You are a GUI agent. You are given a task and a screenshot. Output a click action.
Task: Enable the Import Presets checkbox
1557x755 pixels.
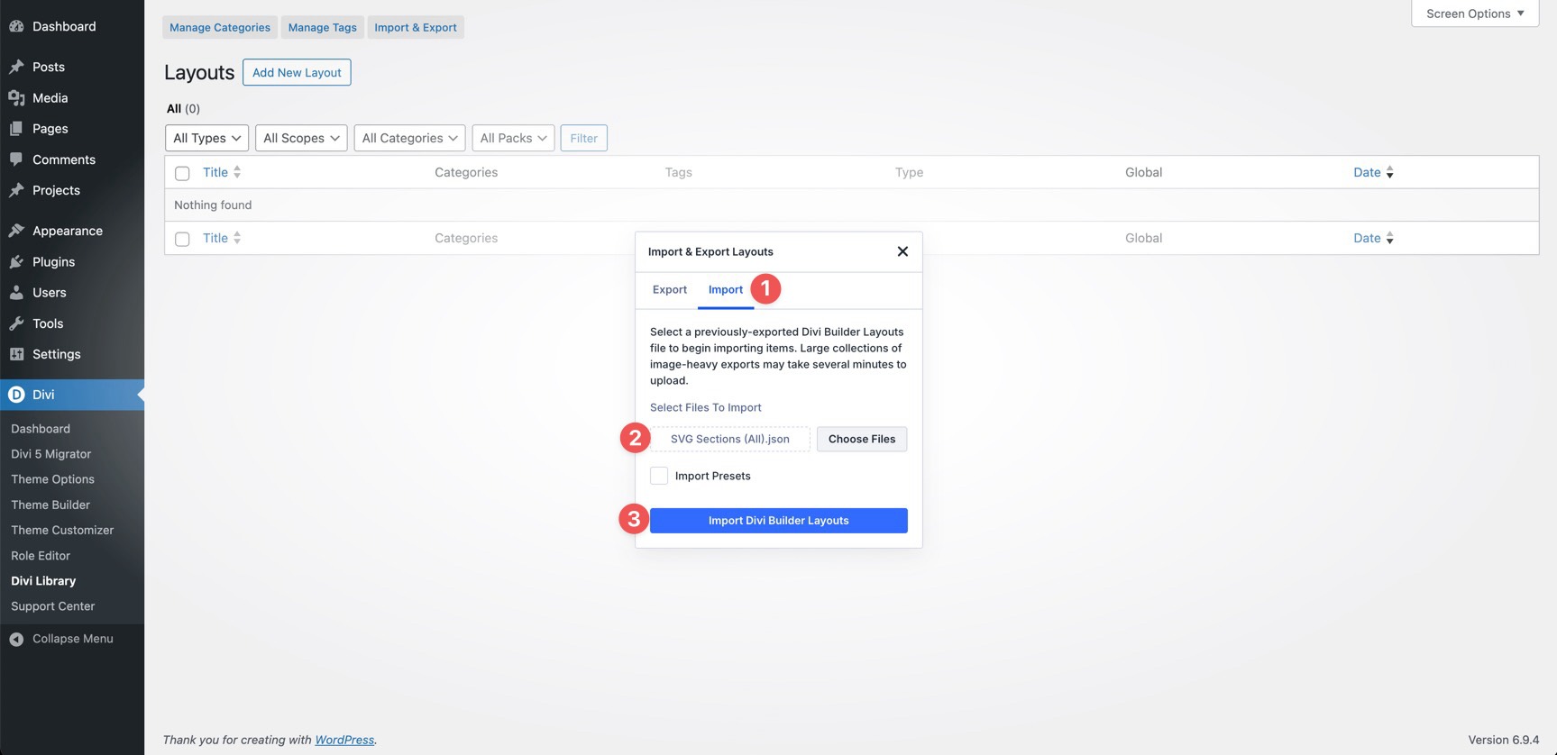pos(659,476)
